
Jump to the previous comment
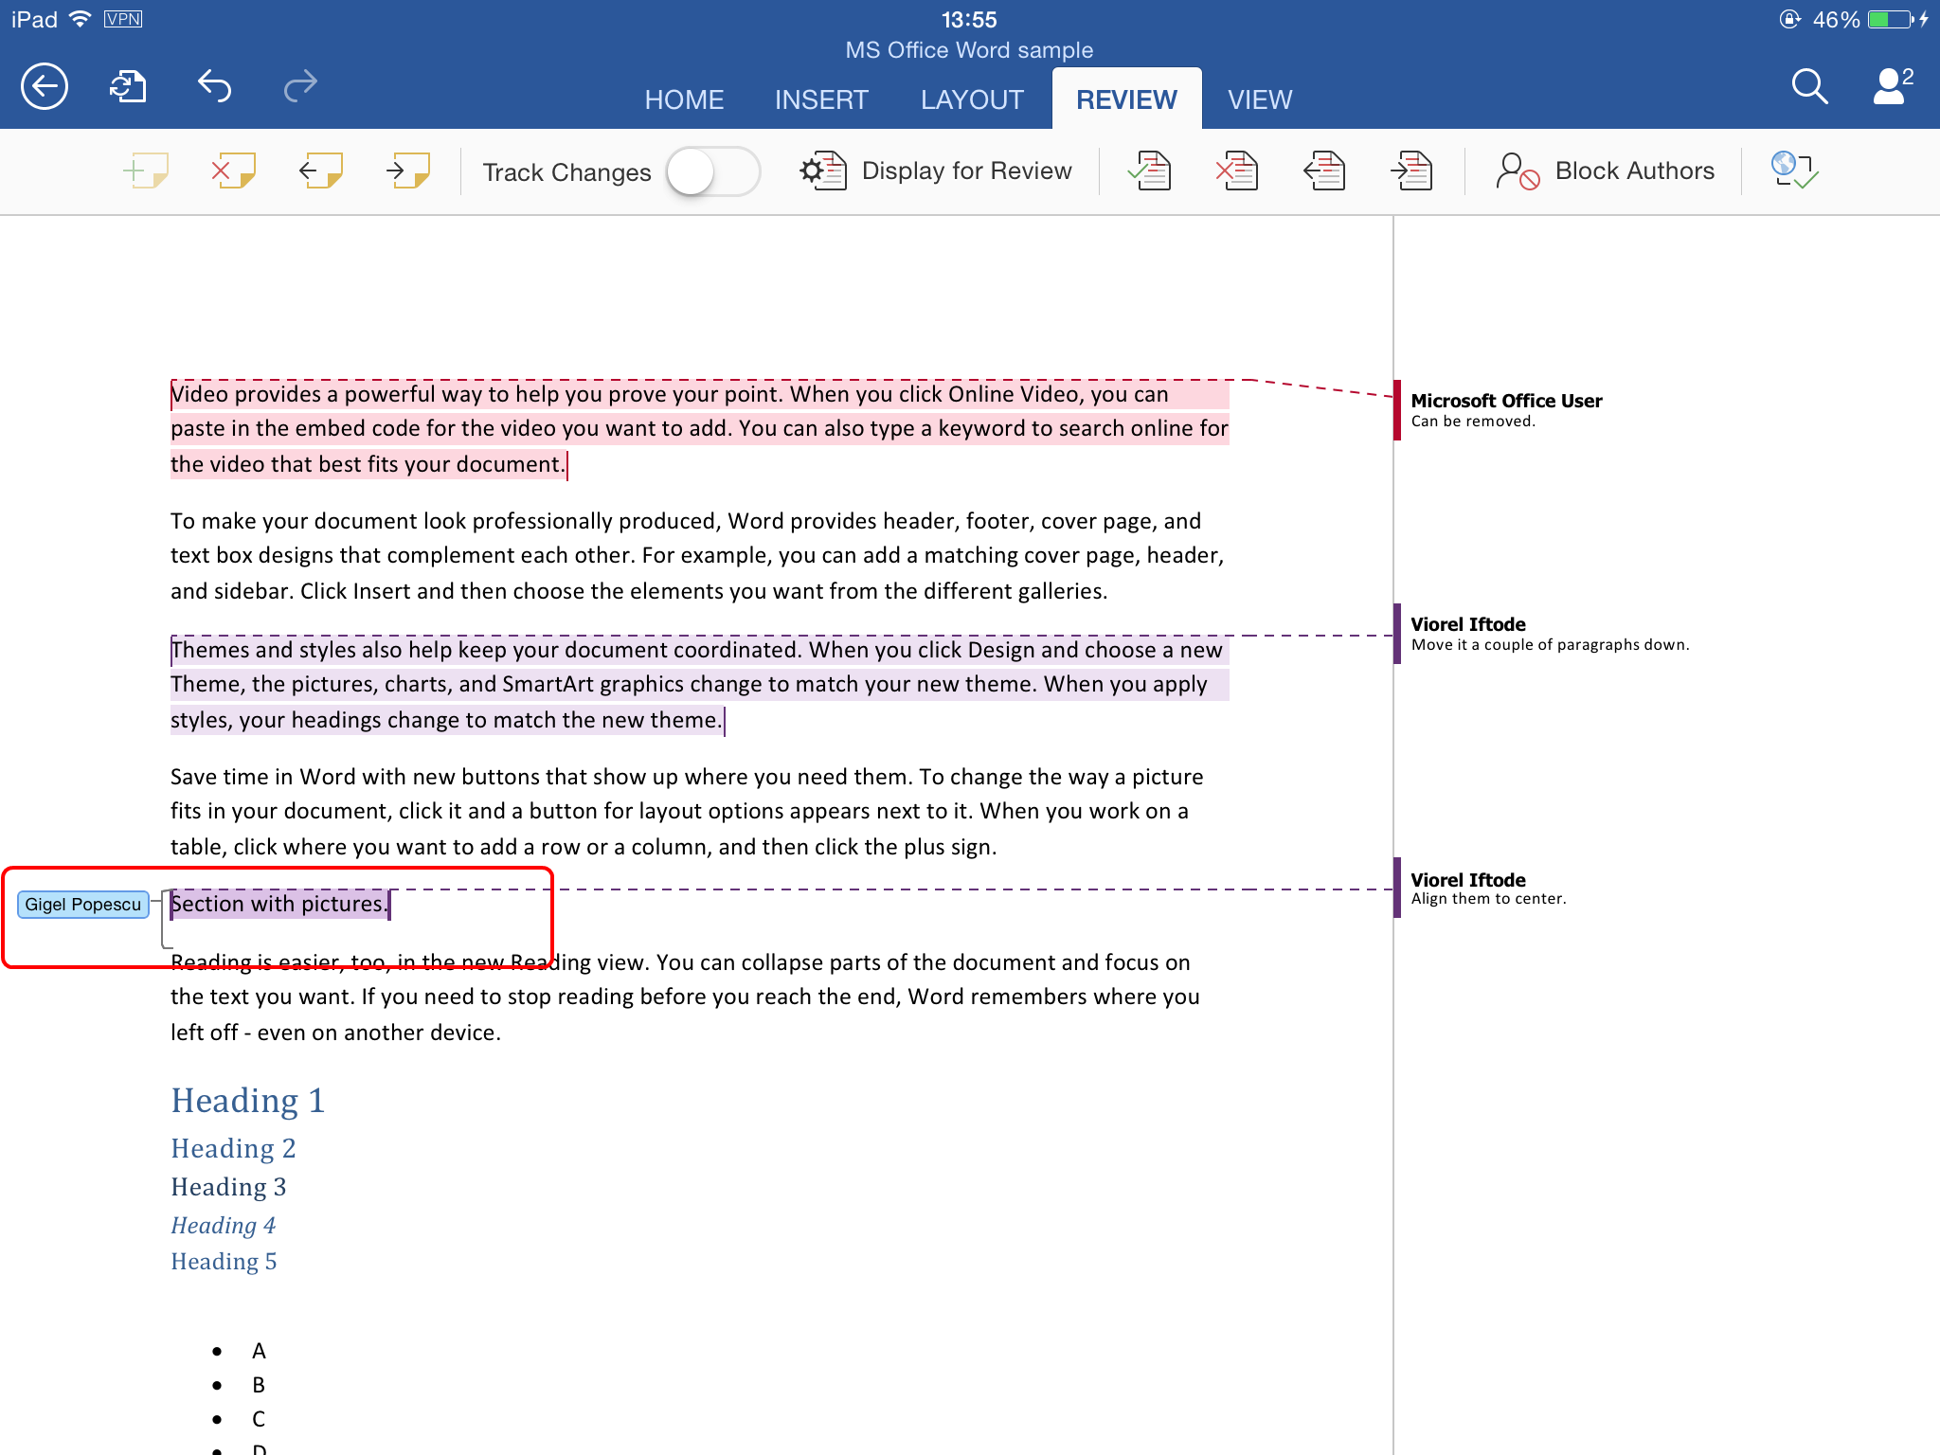[319, 171]
